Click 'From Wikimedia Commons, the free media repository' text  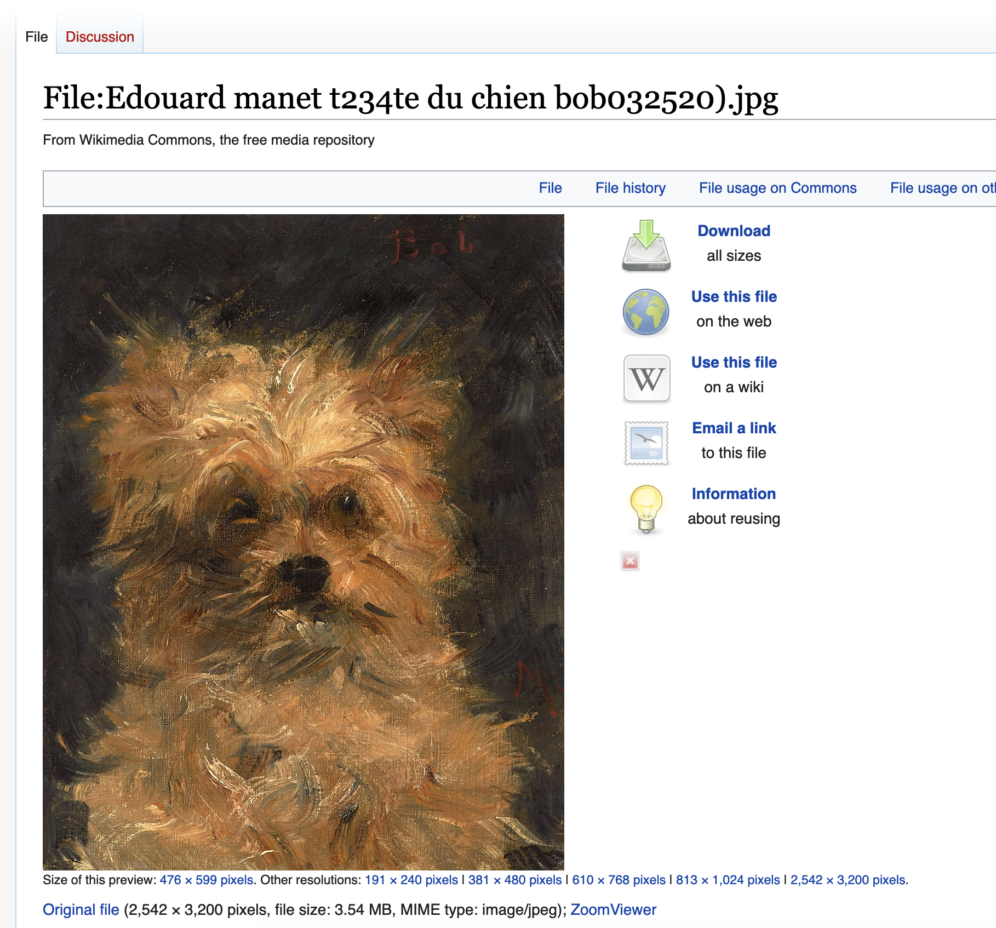click(209, 140)
